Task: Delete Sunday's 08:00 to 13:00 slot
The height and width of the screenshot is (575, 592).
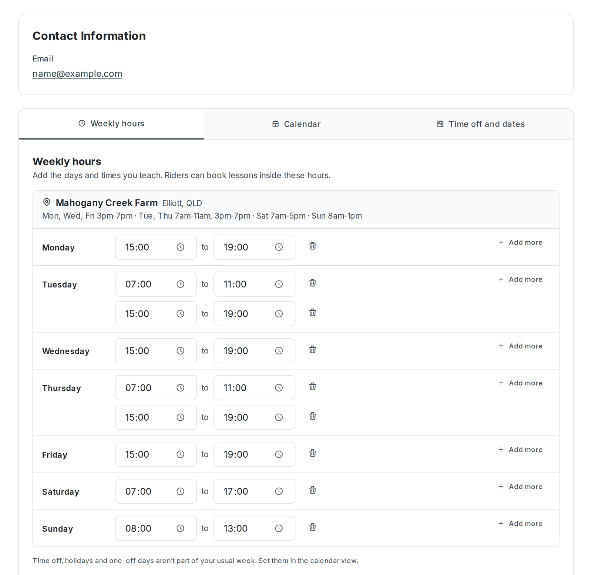Action: 313,527
